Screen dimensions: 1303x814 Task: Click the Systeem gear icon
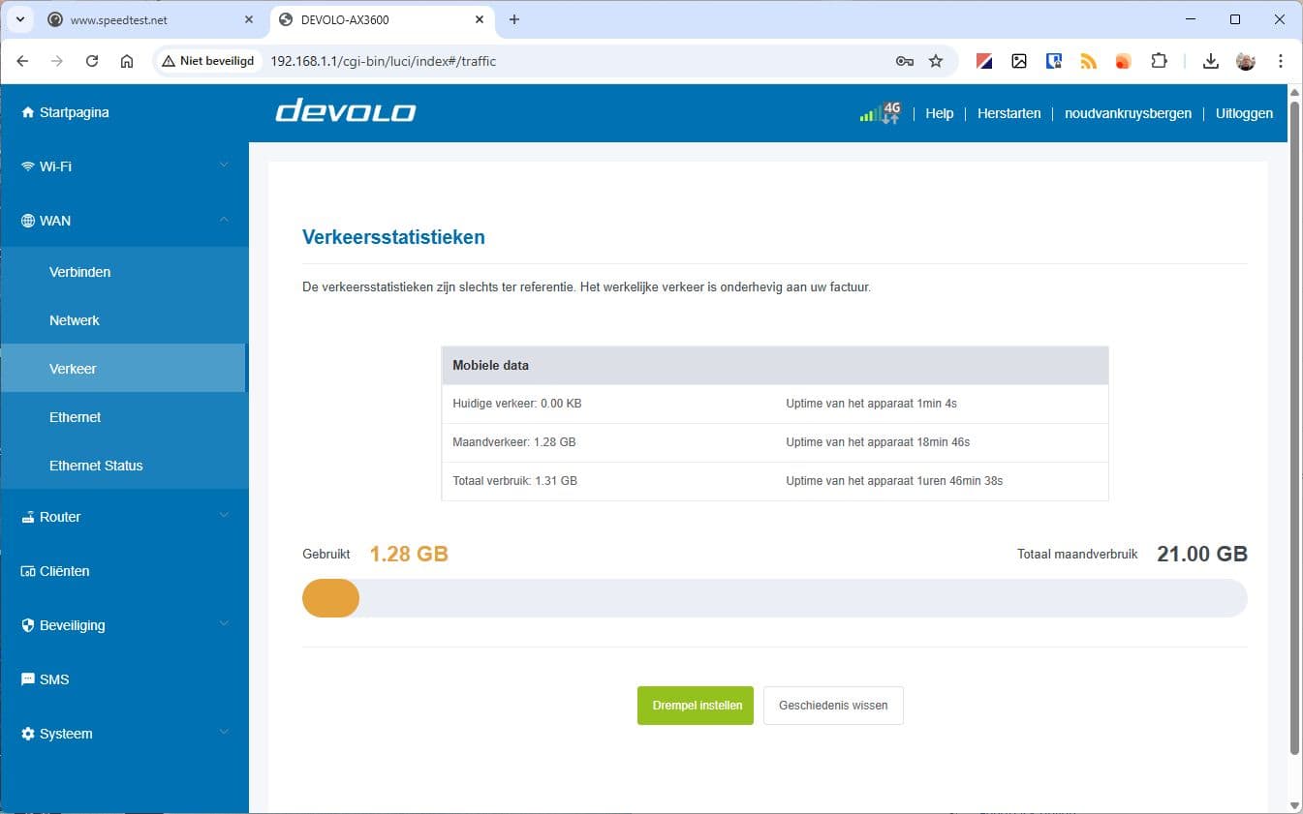[27, 734]
